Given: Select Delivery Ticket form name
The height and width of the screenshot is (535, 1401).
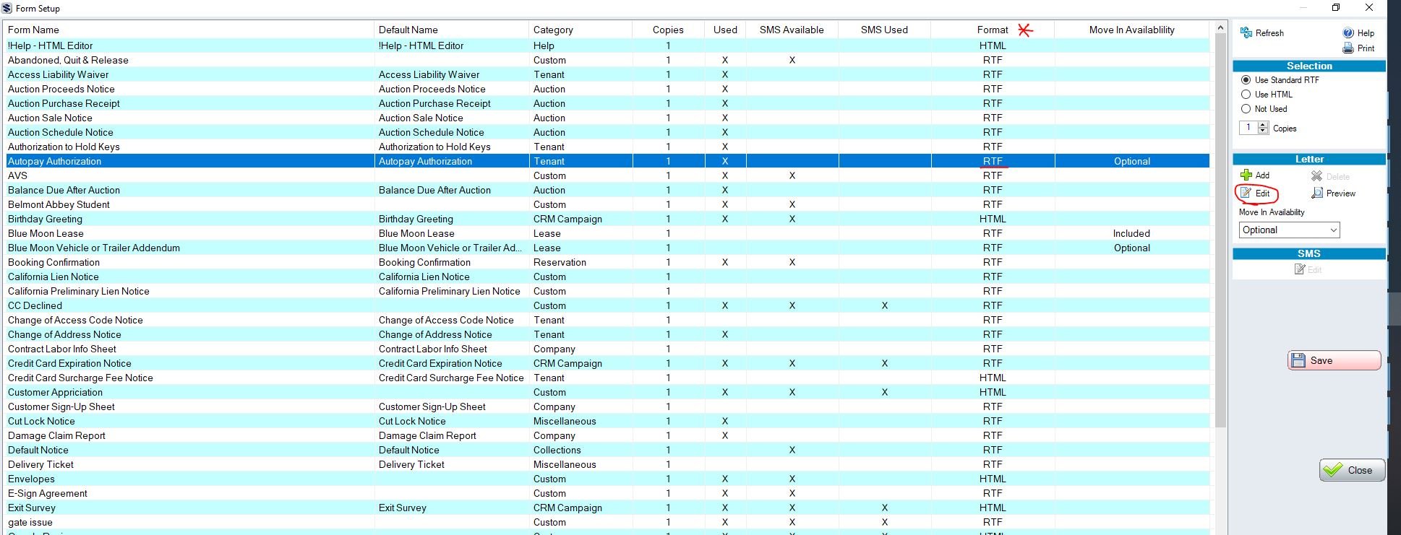Looking at the screenshot, I should (40, 464).
